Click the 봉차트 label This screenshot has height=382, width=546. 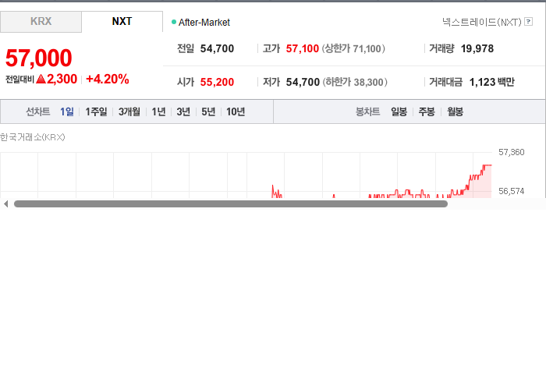[x=367, y=111]
